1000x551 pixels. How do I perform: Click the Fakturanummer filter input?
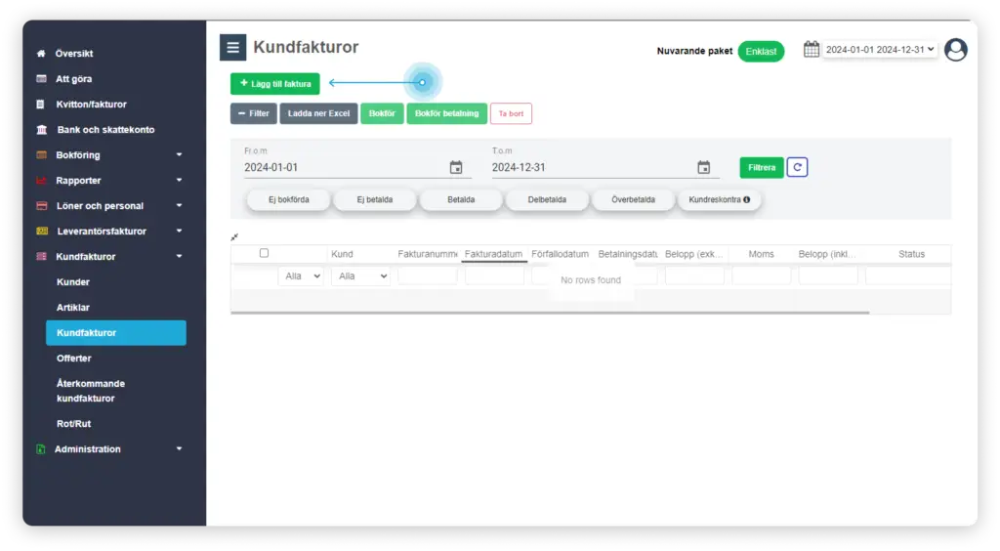tap(428, 276)
